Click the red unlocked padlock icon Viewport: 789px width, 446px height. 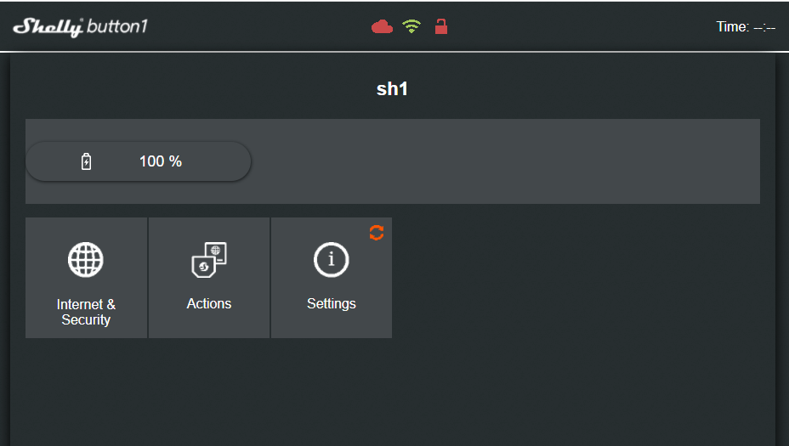440,26
